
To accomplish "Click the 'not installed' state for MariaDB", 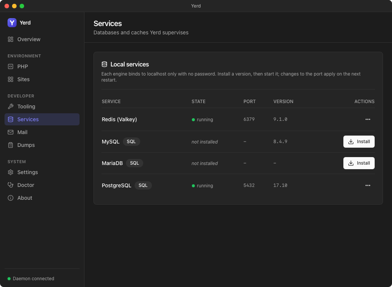I will 205,164.
